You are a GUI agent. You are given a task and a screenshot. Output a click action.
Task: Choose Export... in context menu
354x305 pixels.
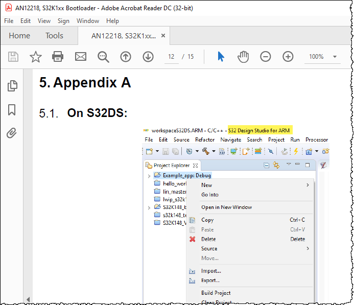[x=250, y=280]
